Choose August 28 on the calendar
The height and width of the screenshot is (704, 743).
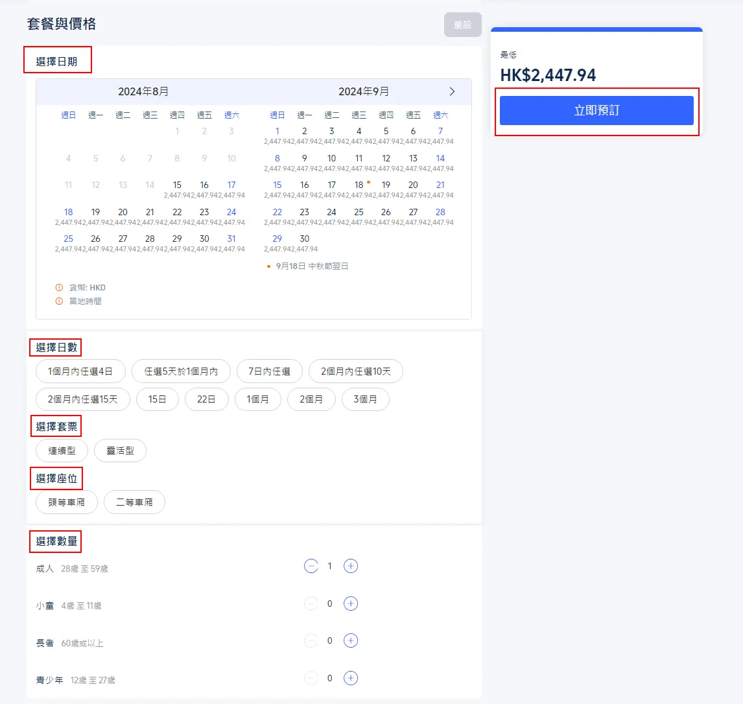click(150, 243)
